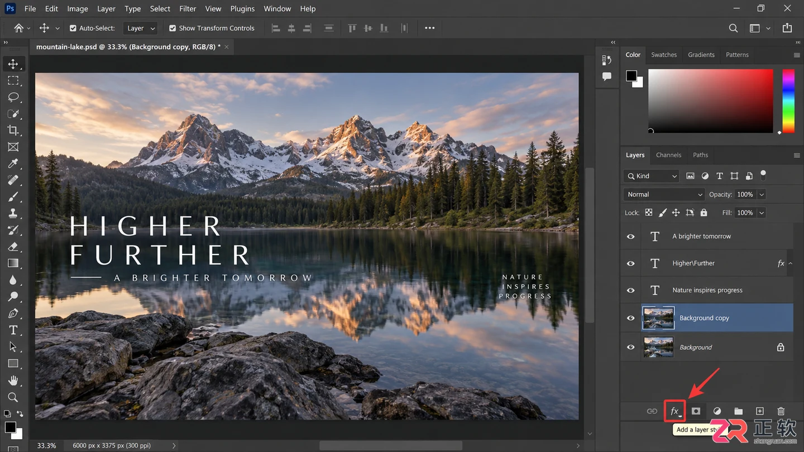Open the Fill slider dropdown
The image size is (804, 452).
762,213
